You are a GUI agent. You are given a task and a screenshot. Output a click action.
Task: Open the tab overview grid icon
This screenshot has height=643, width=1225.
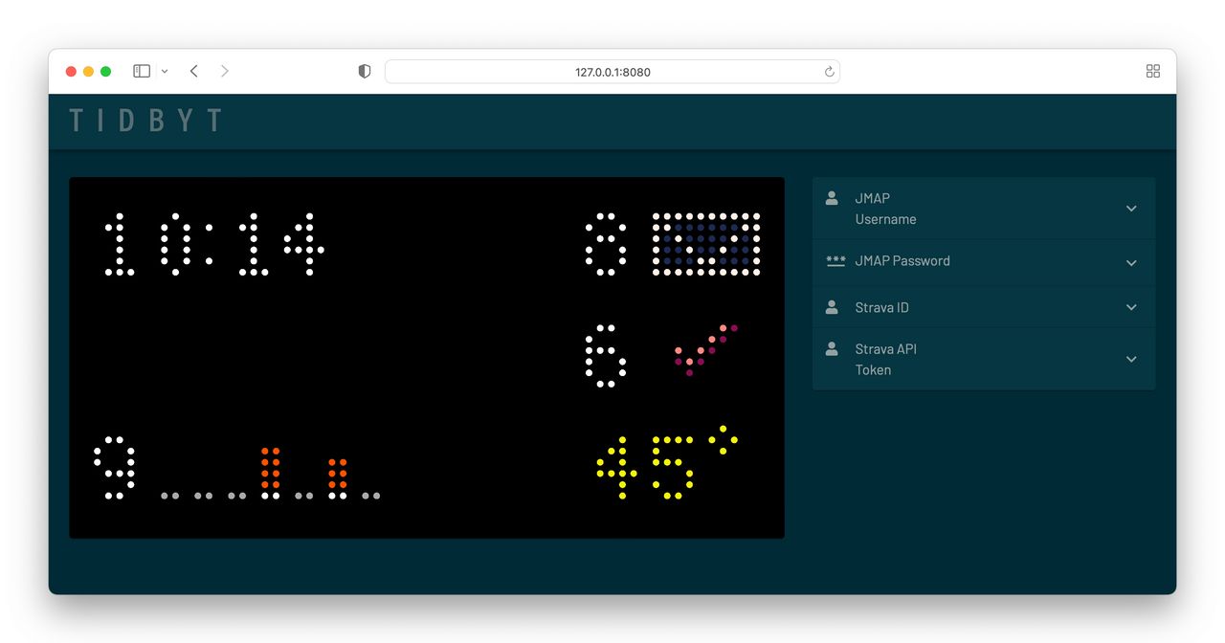1152,71
